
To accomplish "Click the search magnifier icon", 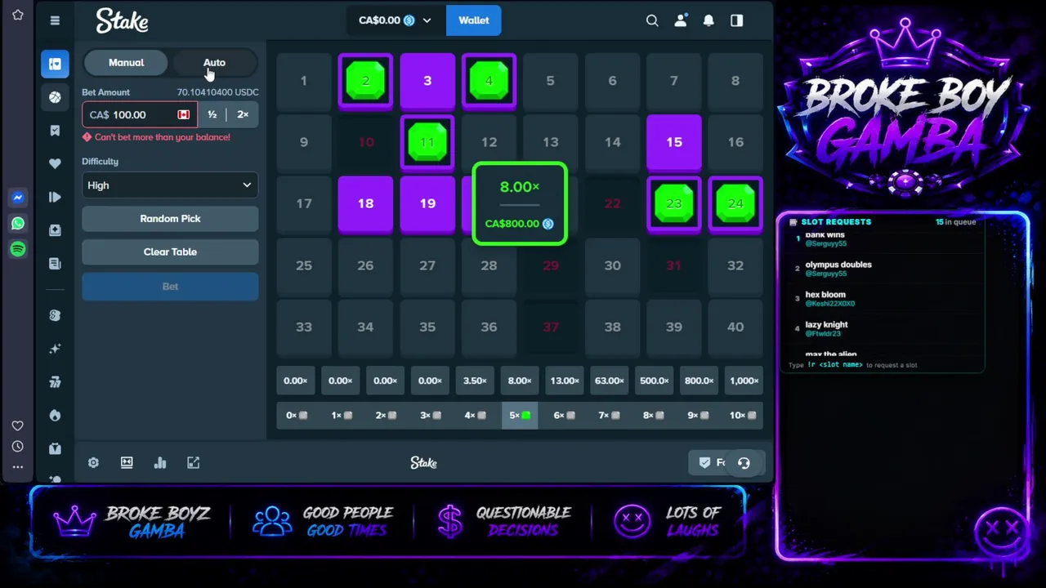I will coord(652,20).
